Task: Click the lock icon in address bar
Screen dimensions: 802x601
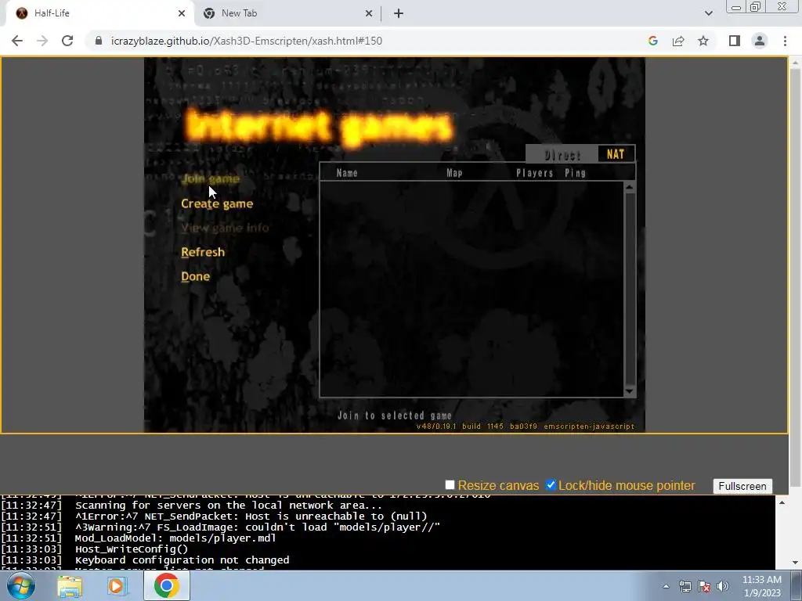Action: [x=99, y=41]
